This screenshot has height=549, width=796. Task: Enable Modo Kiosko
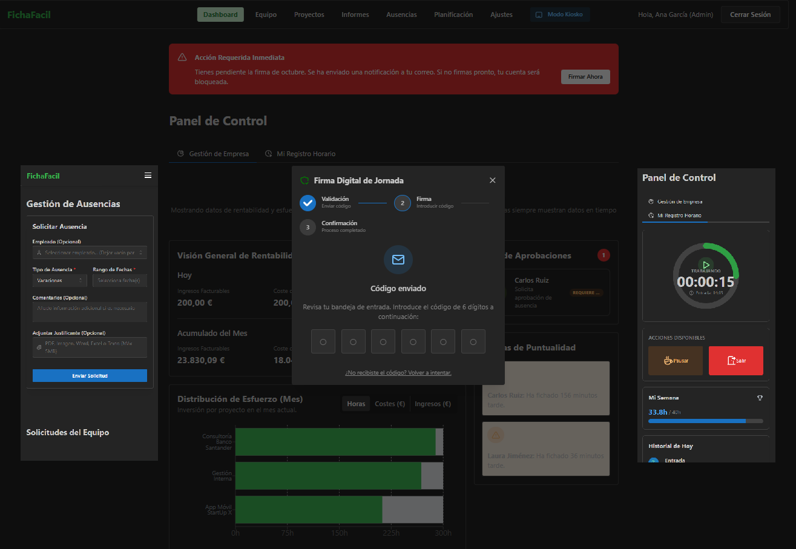[x=559, y=15]
